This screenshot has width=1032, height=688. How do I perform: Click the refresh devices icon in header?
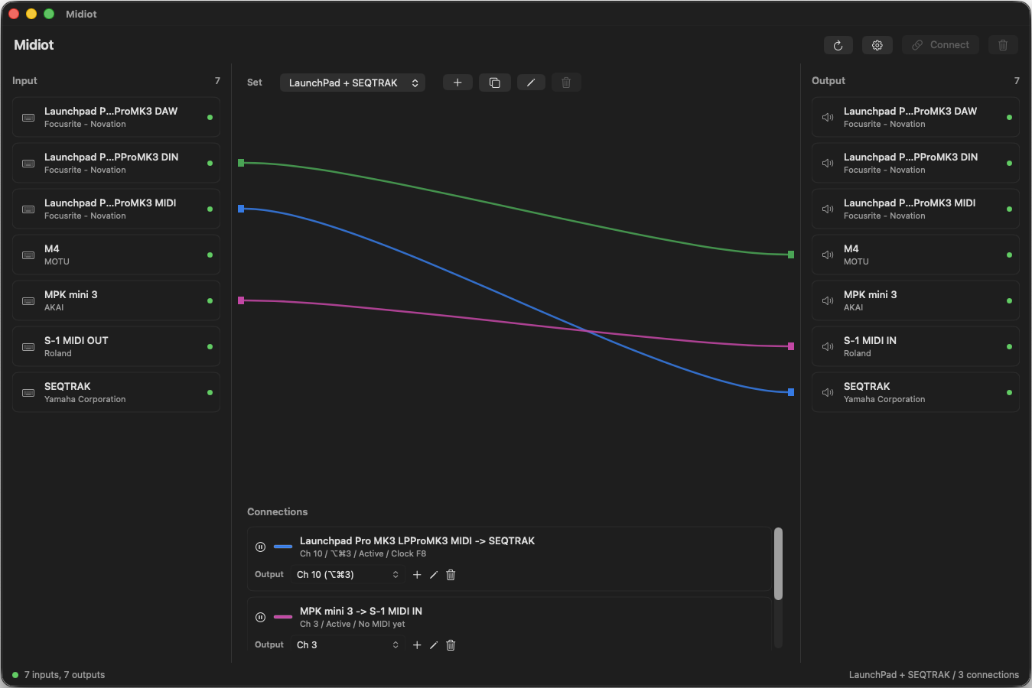point(838,45)
